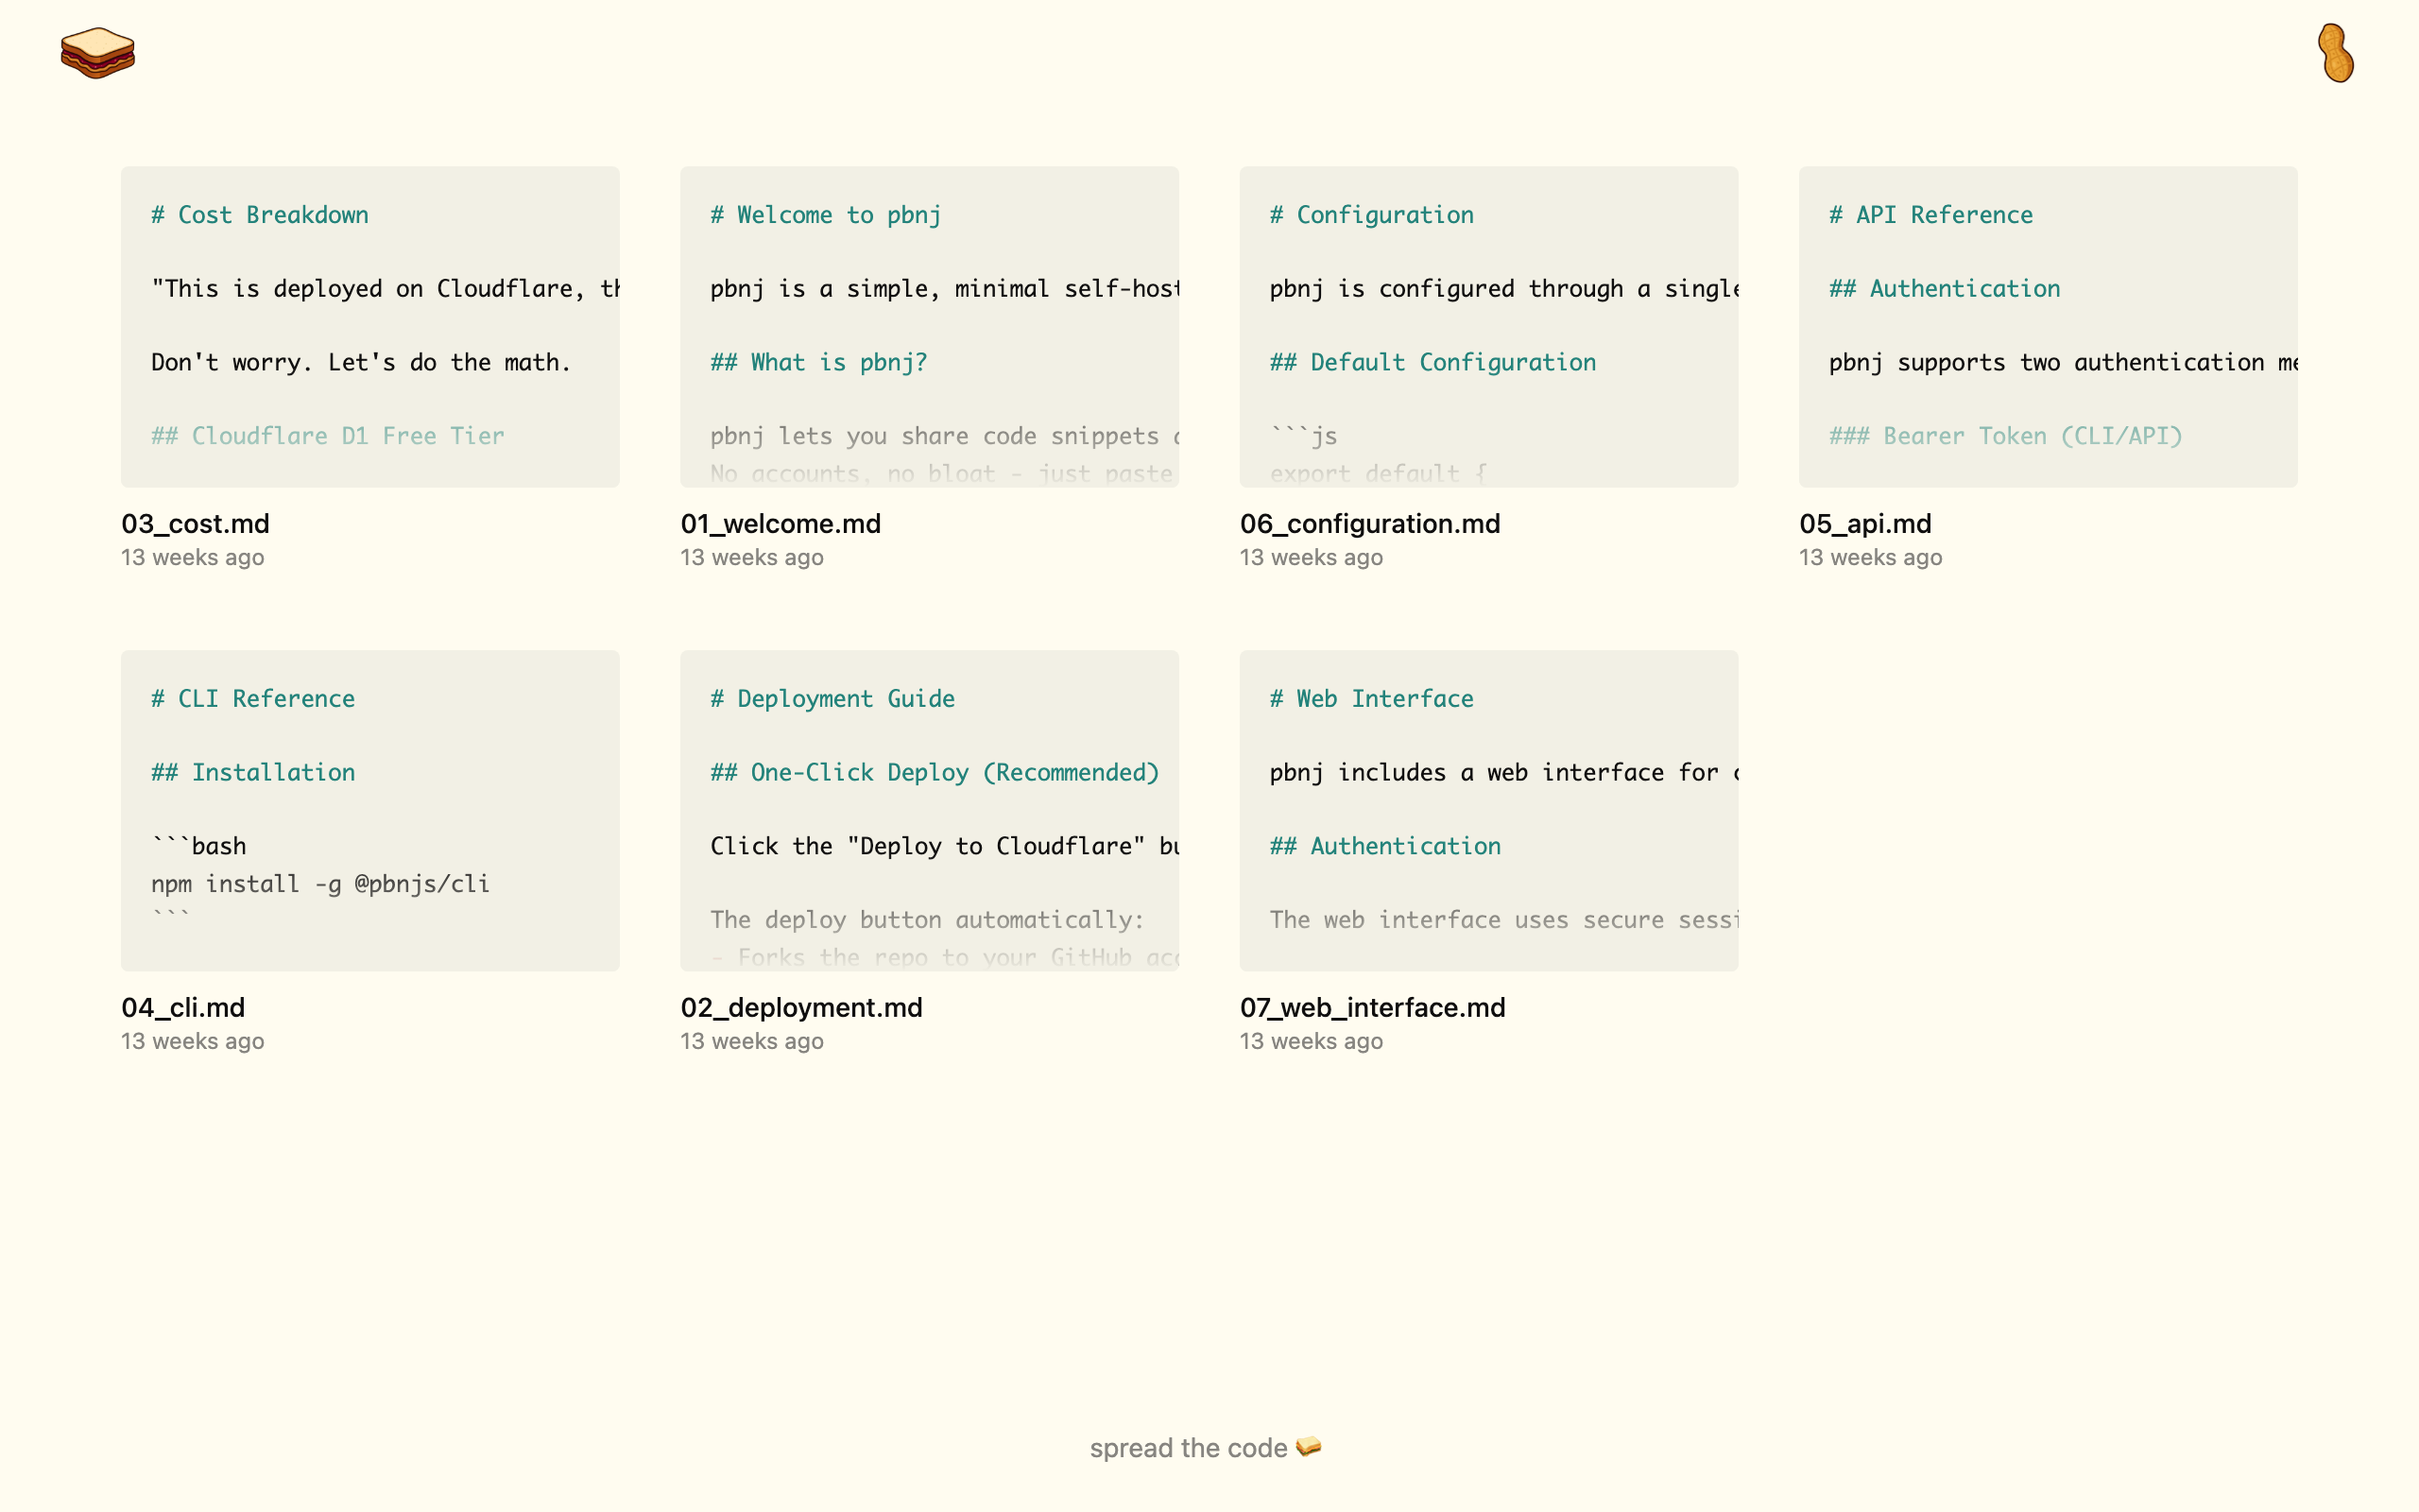Click the sandwich emoji in footer
Screen dimensions: 2419x1512
1309,1447
